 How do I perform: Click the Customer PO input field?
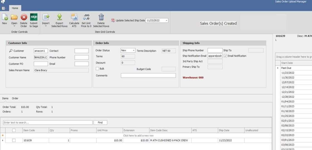tap(41, 64)
